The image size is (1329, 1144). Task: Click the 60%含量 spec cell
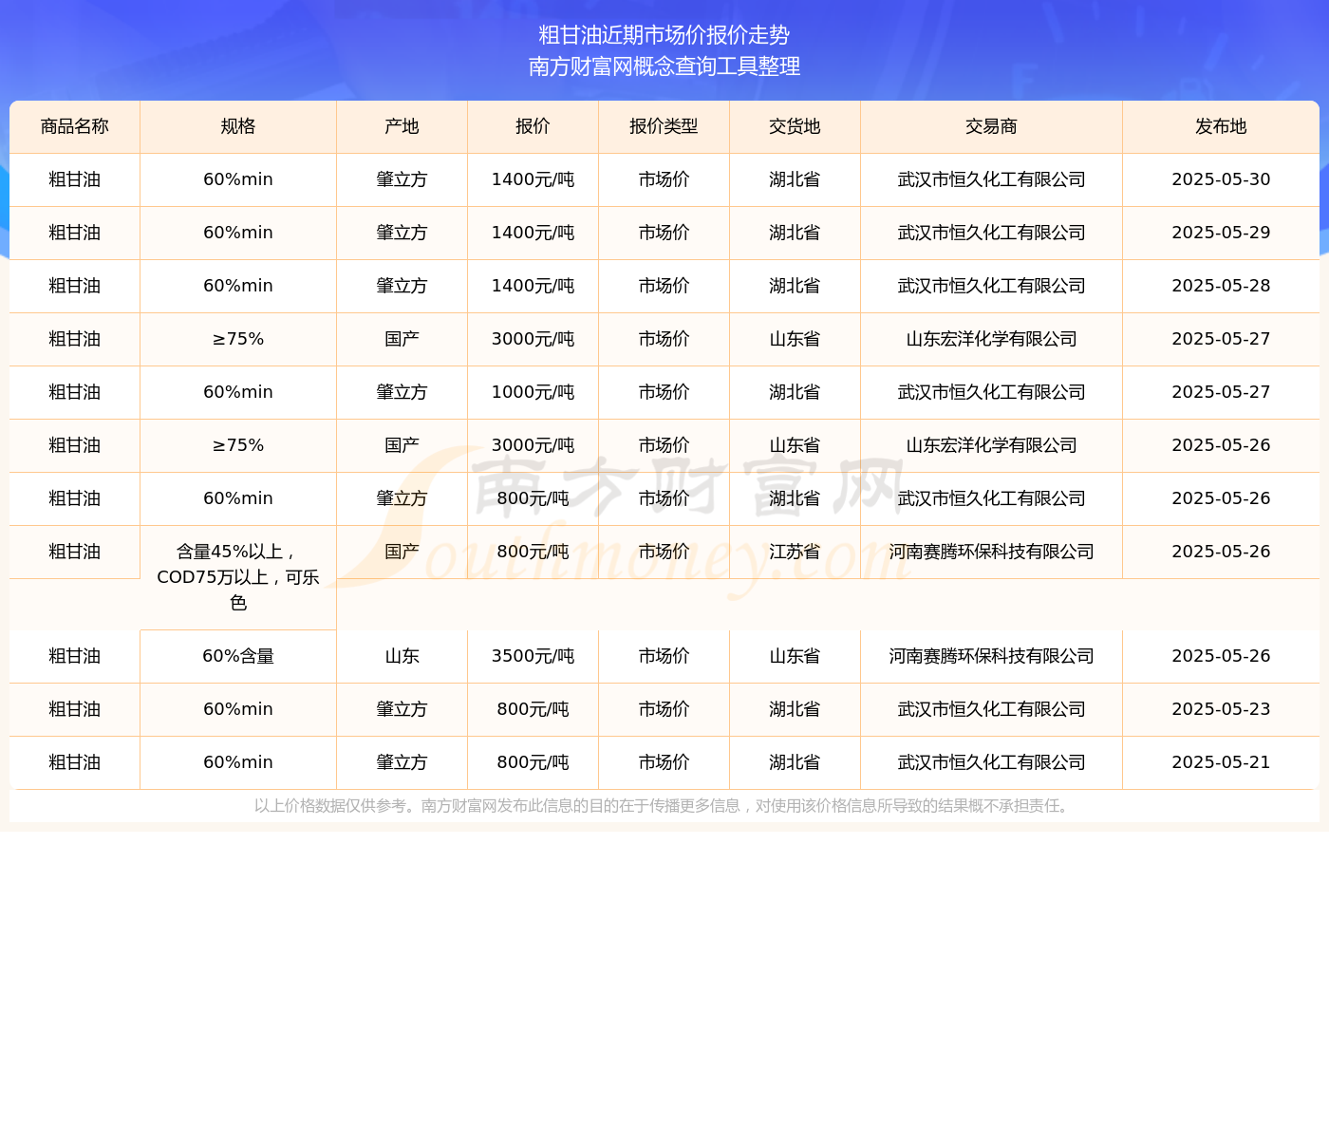pos(238,656)
